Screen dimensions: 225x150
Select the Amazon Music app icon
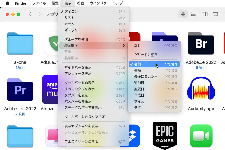[50, 89]
